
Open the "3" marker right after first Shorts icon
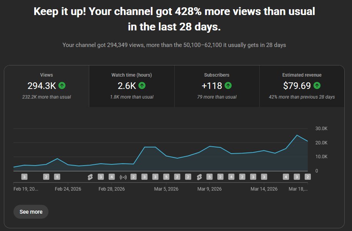100,177
